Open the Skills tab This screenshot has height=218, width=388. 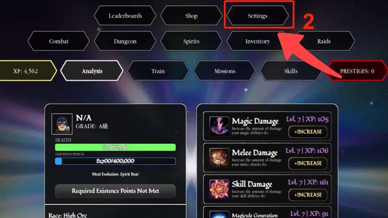click(x=291, y=71)
